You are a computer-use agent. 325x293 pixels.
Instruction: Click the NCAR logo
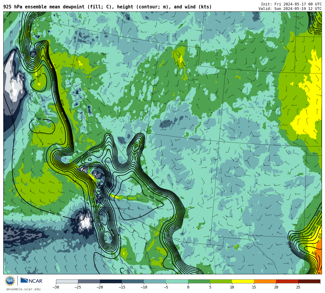click(31, 281)
